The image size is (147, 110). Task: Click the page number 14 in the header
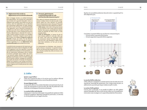click(7, 7)
